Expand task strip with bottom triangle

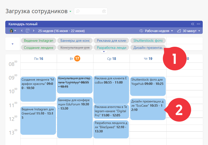pos(104,52)
